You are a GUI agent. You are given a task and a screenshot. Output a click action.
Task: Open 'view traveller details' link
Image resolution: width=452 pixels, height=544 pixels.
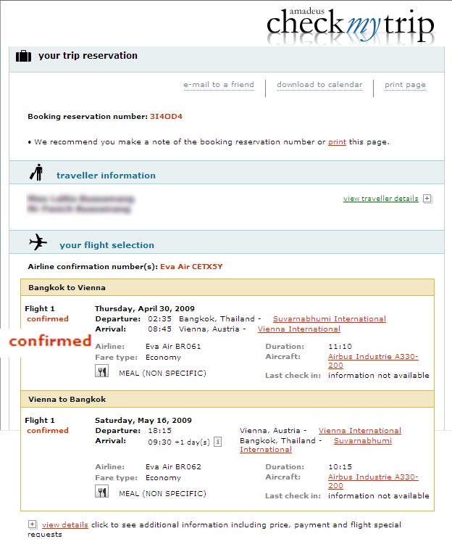click(380, 199)
